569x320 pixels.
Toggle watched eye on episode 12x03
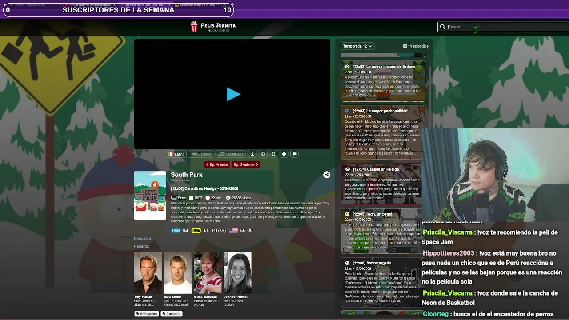click(x=347, y=111)
